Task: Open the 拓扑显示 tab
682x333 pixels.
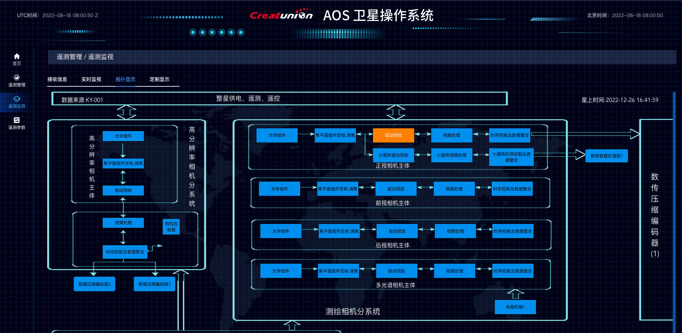Action: 125,79
